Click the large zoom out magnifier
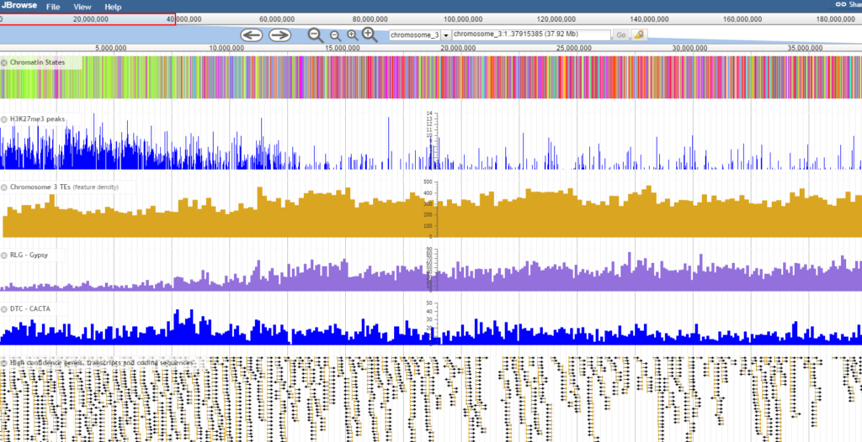862x442 pixels. pyautogui.click(x=316, y=34)
